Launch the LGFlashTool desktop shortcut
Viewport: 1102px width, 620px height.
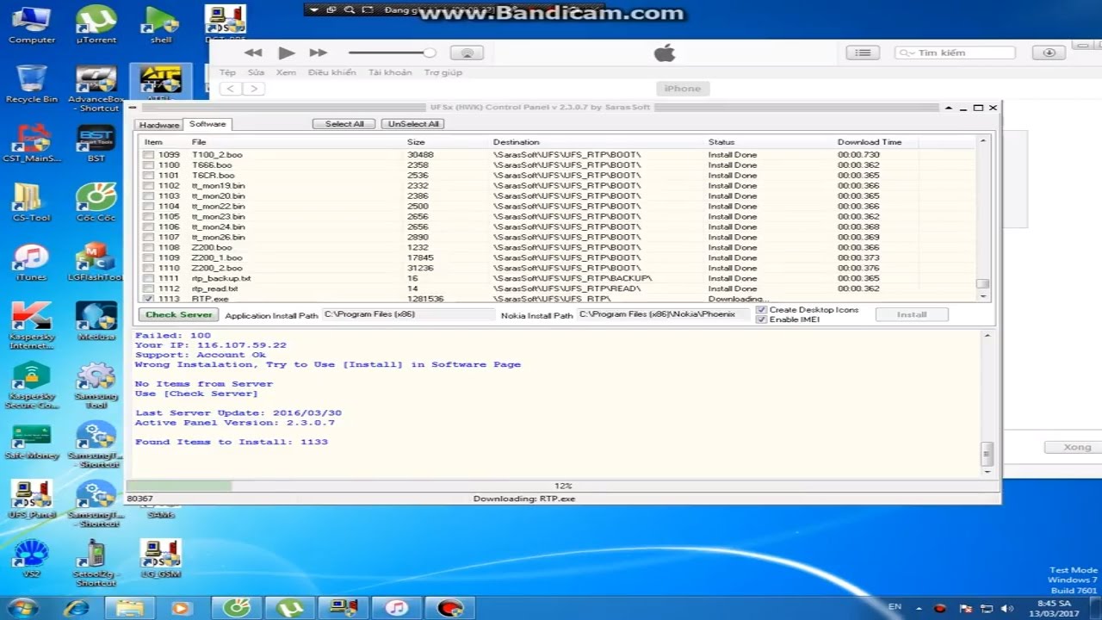(x=96, y=262)
